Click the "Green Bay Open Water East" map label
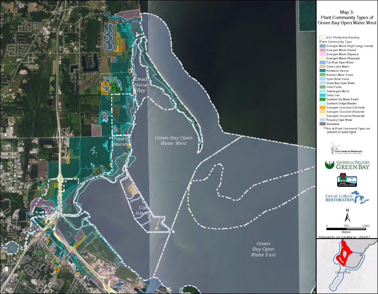This screenshot has height=294, width=378. click(263, 249)
